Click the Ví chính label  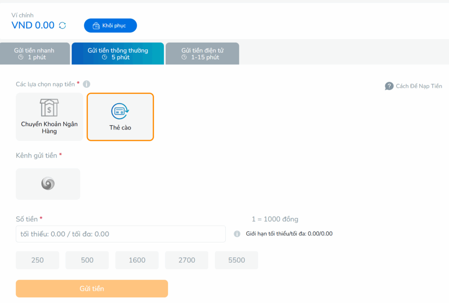pos(22,15)
